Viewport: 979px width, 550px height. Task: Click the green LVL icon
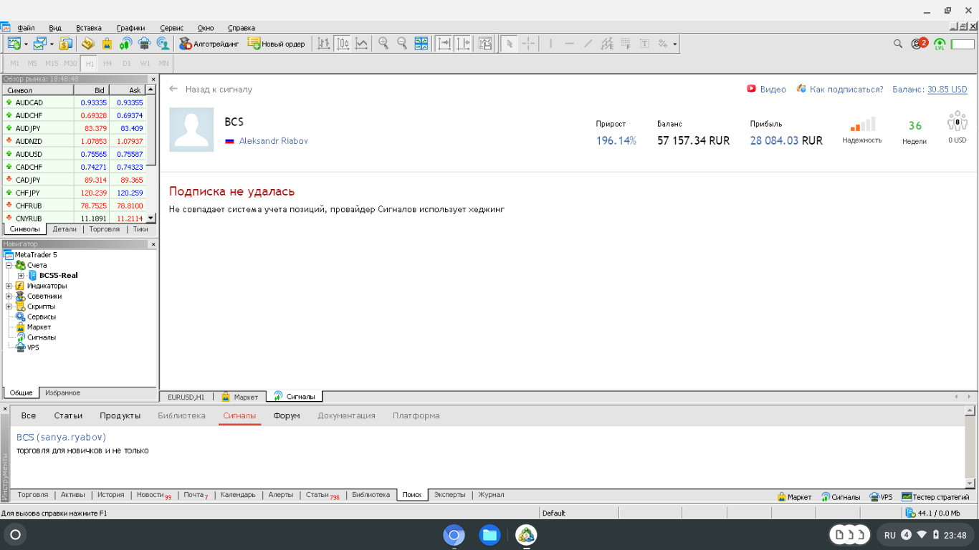coord(940,44)
